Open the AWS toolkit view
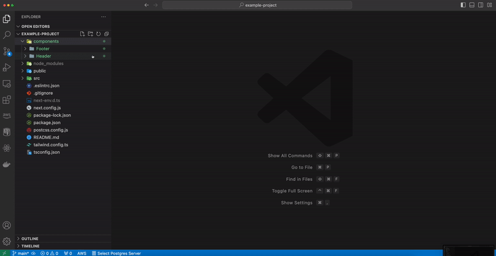The image size is (496, 256). pos(7,116)
